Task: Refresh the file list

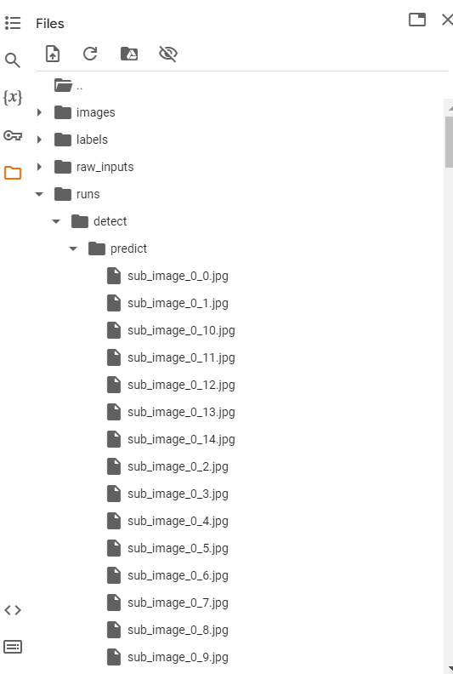Action: (90, 54)
